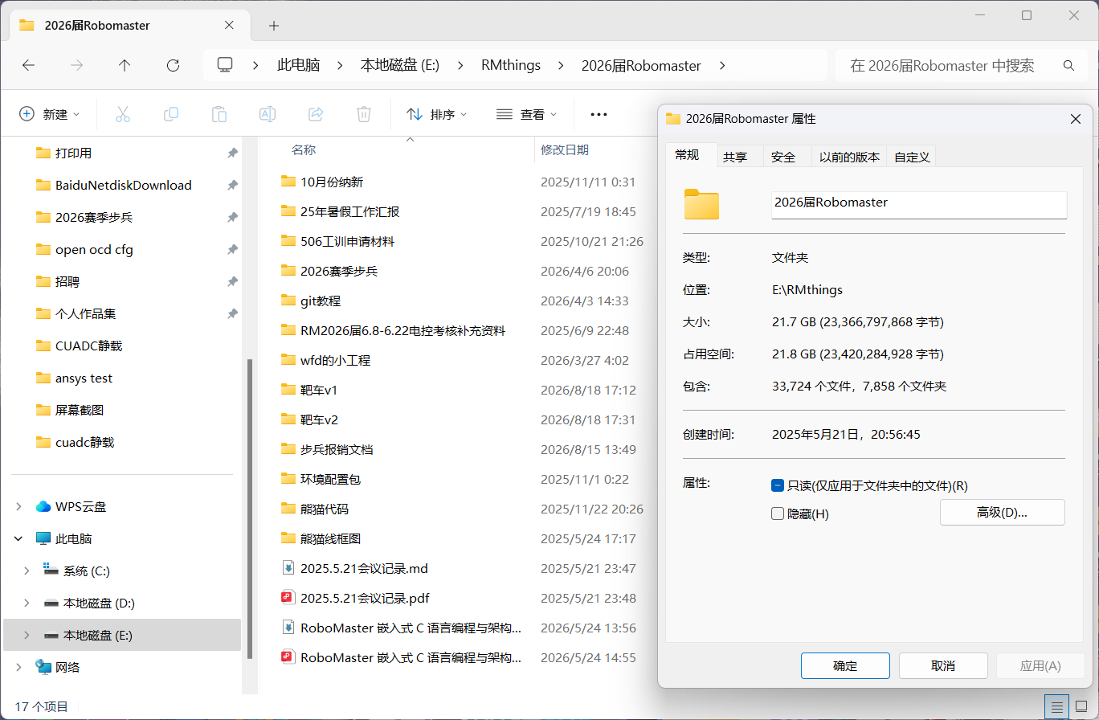Open the three-dot more options menu
1099x720 pixels.
(x=599, y=114)
